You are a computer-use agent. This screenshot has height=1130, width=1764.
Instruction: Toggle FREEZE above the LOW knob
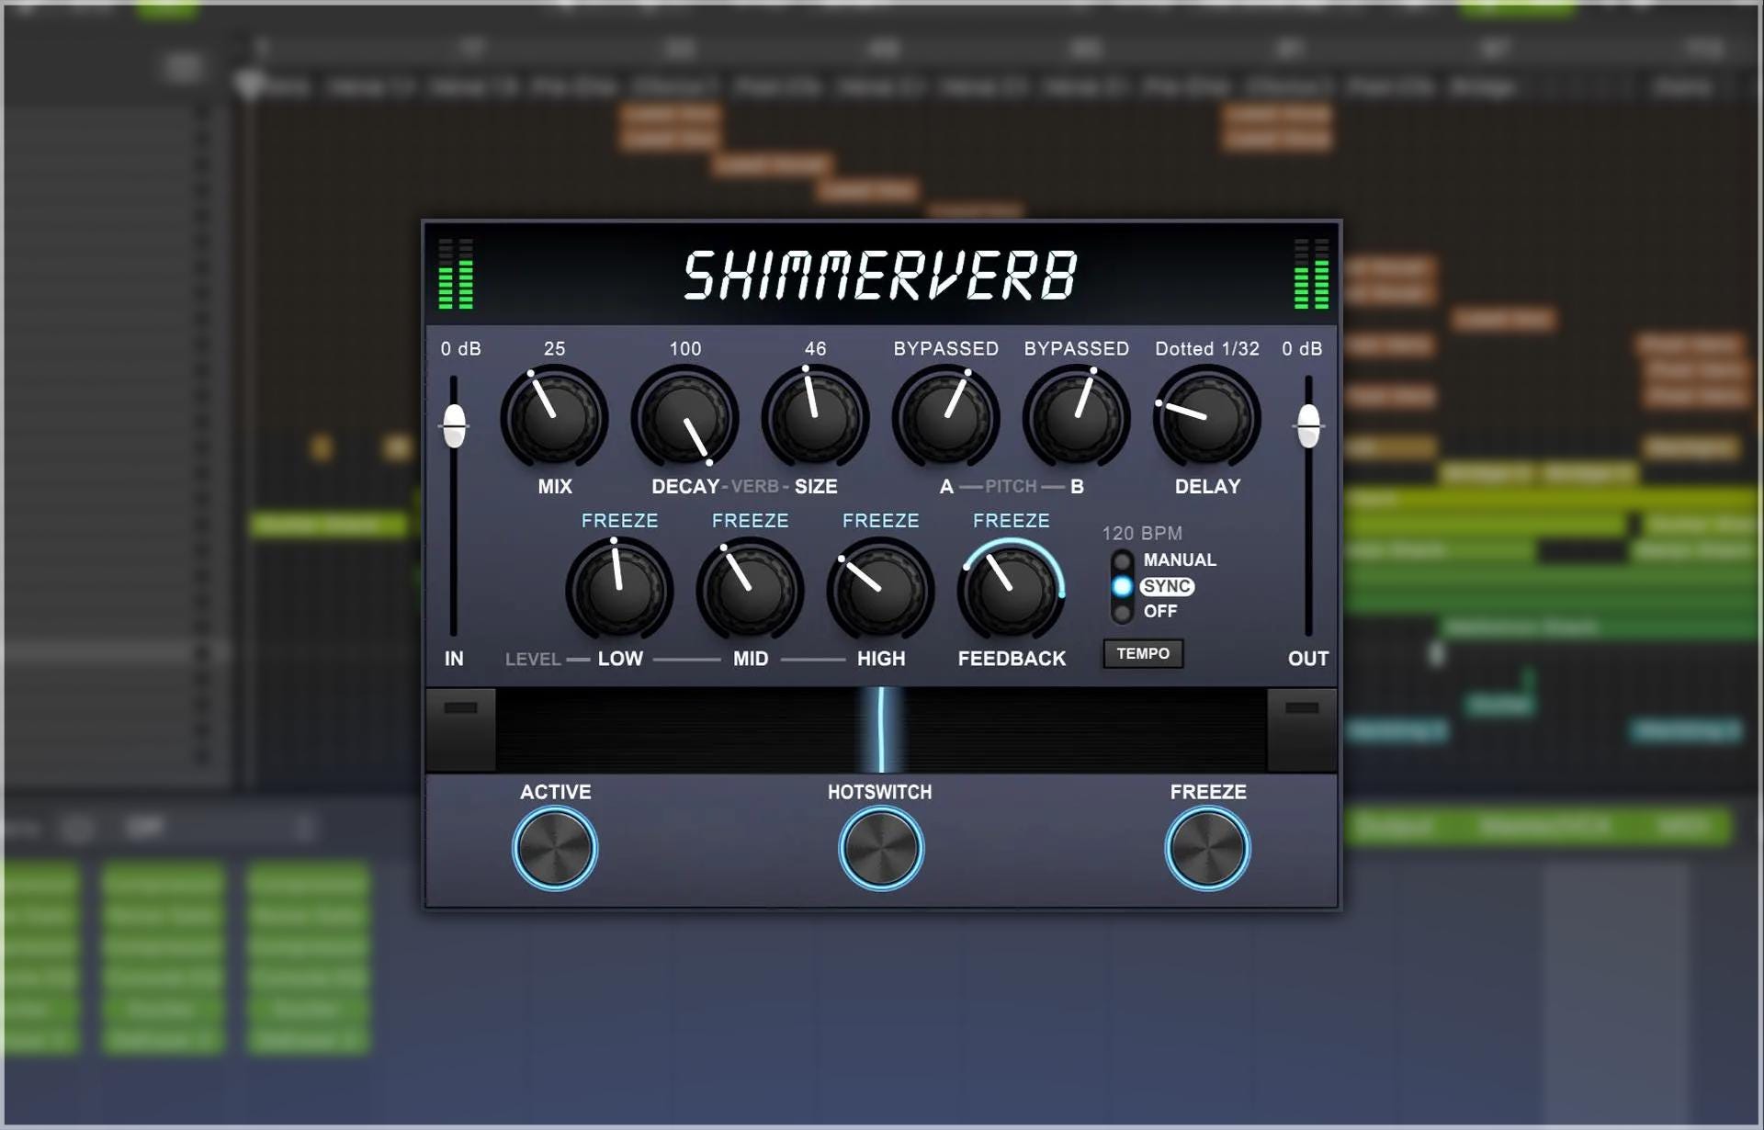619,521
